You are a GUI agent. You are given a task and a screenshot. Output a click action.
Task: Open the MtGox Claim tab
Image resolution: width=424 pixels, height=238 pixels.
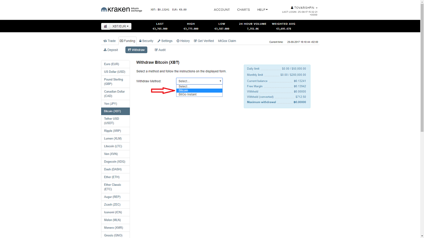coord(227,41)
